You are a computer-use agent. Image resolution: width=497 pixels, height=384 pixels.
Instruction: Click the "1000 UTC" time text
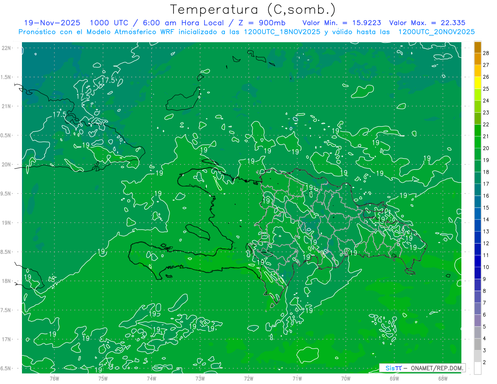pos(109,23)
